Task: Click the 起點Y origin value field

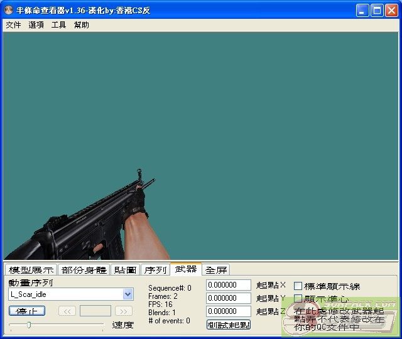Action: pos(229,298)
